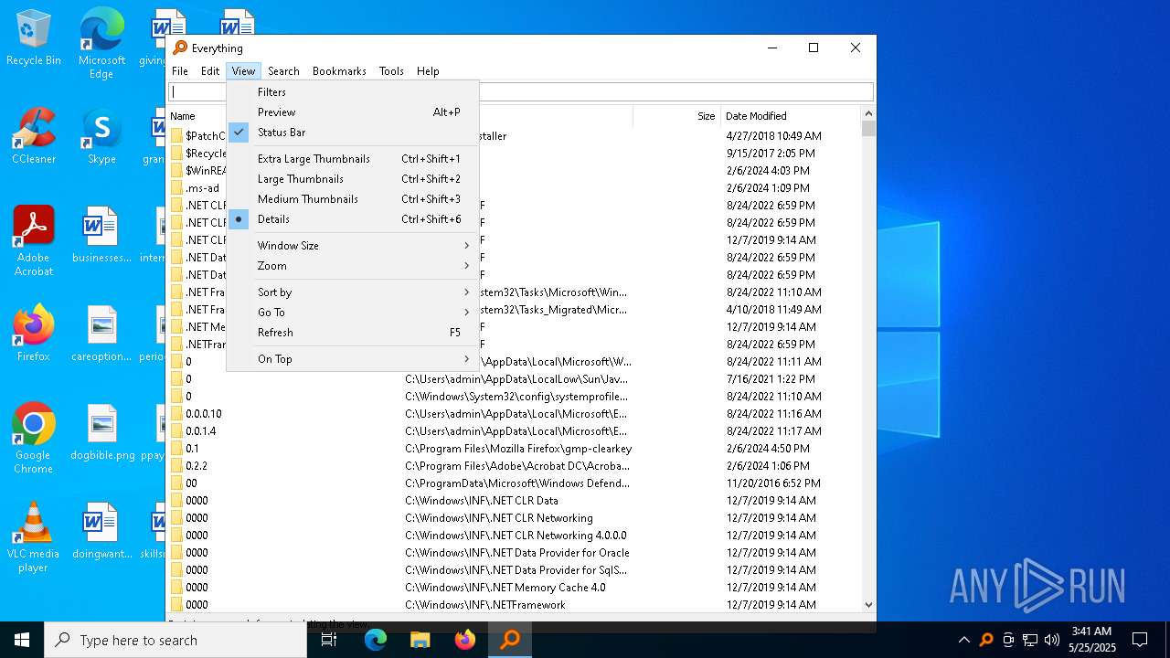This screenshot has width=1170, height=658.
Task: Launch Microsoft Edge from desktop
Action: 101,43
